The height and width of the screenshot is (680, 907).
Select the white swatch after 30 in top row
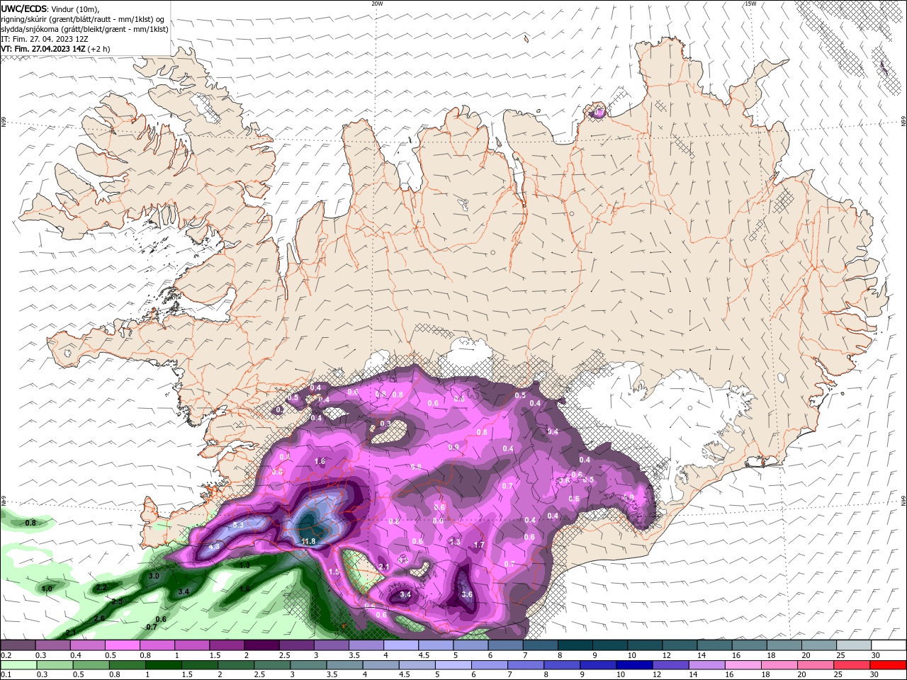pos(889,645)
